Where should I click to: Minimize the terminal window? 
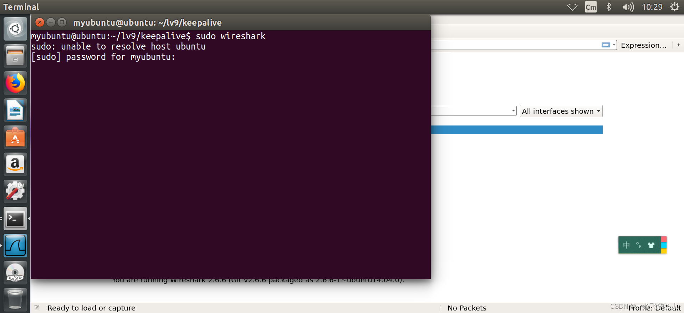coord(51,22)
